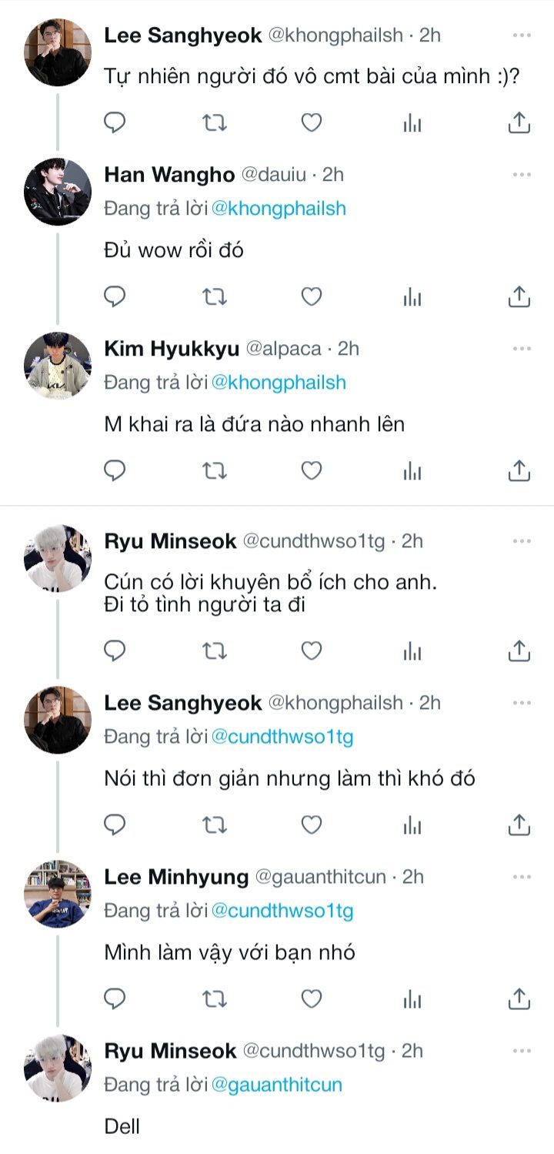Open more options on Kim Hyukkyu's tweet
This screenshot has height=1154, width=554.
[522, 349]
